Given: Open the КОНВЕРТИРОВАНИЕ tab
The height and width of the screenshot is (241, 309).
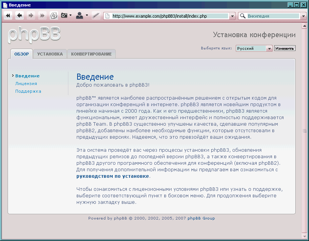Looking at the screenshot, I should tap(91, 54).
